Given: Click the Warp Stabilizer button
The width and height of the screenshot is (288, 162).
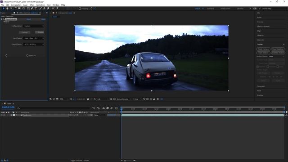Looking at the screenshot, I should click(x=278, y=49).
